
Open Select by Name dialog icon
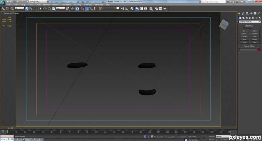coord(31,9)
